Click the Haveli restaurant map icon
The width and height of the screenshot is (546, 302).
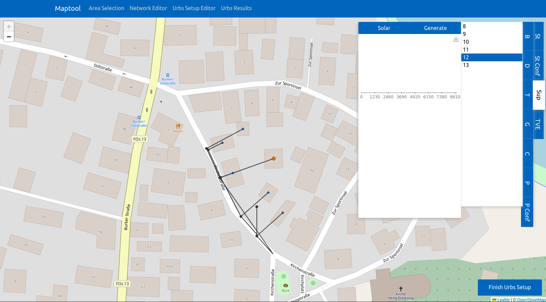(178, 126)
